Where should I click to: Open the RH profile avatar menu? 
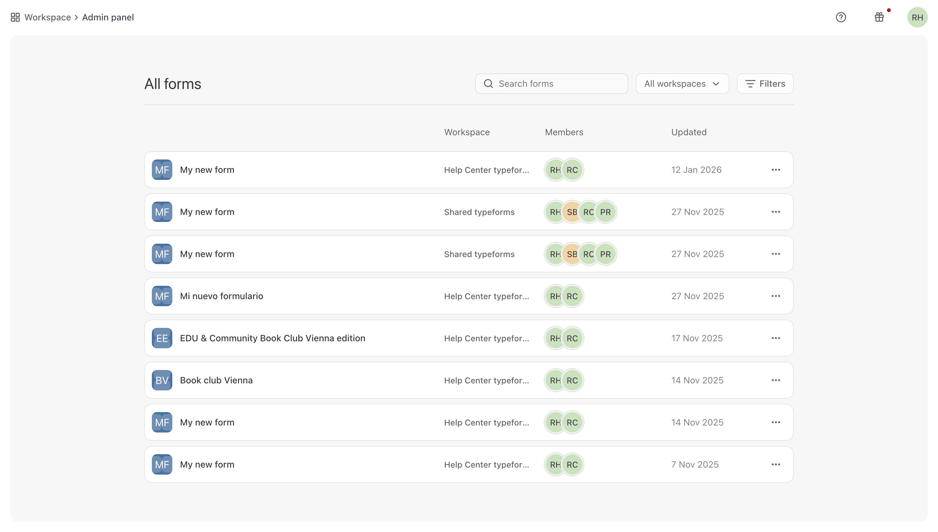(917, 17)
